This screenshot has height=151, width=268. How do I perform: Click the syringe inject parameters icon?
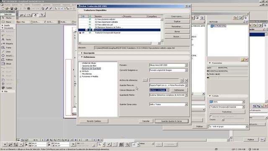51,8
